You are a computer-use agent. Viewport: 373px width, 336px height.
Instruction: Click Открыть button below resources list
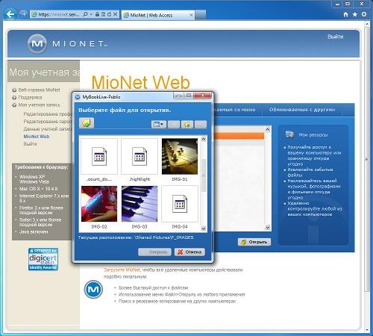pos(254,242)
